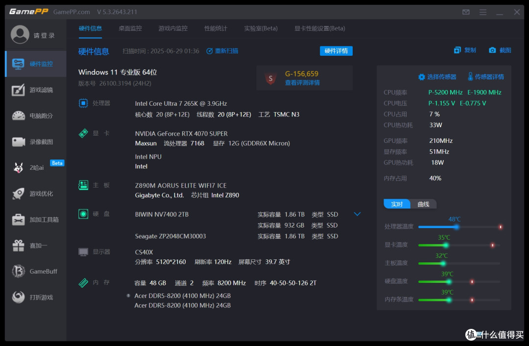The image size is (529, 346).
Task: Click the 显卡温度 slider at 35℃
Action: click(446, 245)
